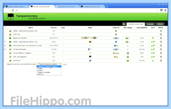Open homepage icon for Gmail Address Swapper
The height and width of the screenshot is (109, 171).
click(128, 53)
